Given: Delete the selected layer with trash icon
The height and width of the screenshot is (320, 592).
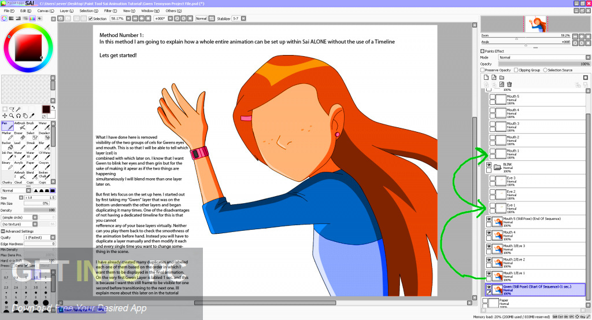Looking at the screenshot, I should tap(509, 84).
